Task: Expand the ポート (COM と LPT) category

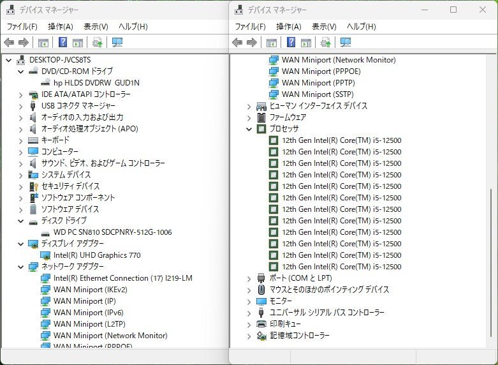Action: (249, 278)
